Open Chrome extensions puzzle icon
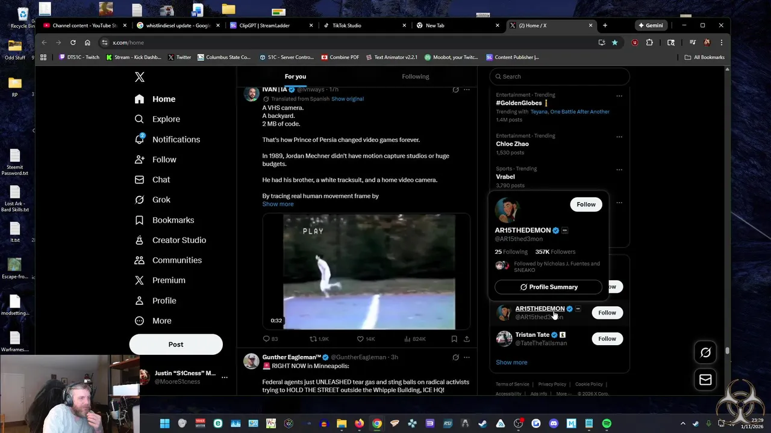 coord(649,43)
